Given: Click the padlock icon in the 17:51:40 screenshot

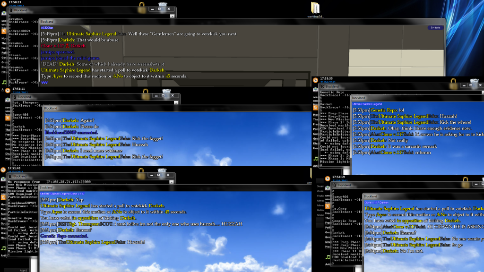Looking at the screenshot, I should [x=141, y=174].
